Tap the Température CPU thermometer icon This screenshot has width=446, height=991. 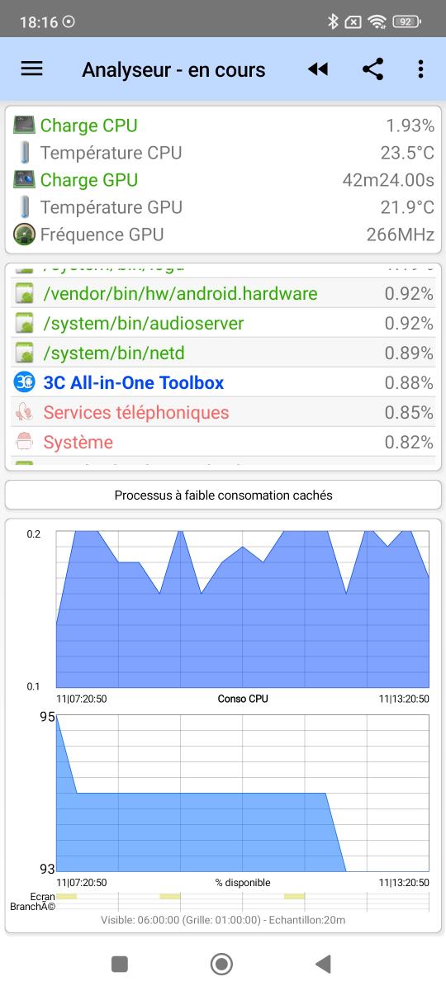pyautogui.click(x=25, y=153)
